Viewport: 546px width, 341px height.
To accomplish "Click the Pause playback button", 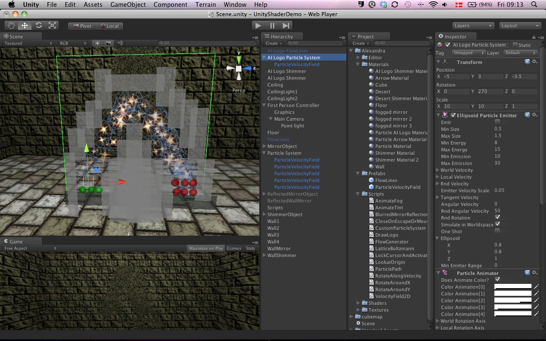I will pos(272,26).
